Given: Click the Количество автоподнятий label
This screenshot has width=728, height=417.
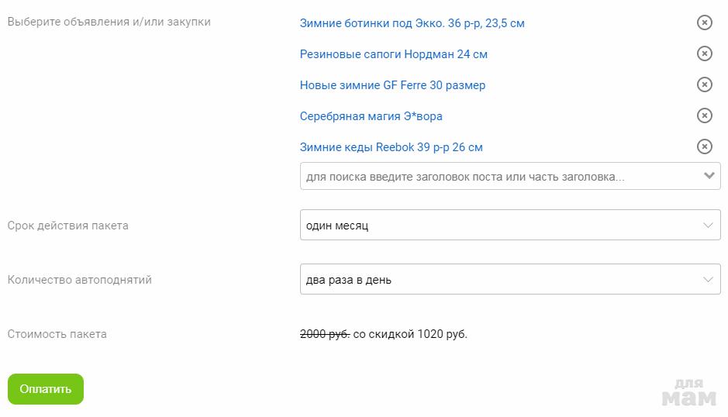Looking at the screenshot, I should [80, 280].
